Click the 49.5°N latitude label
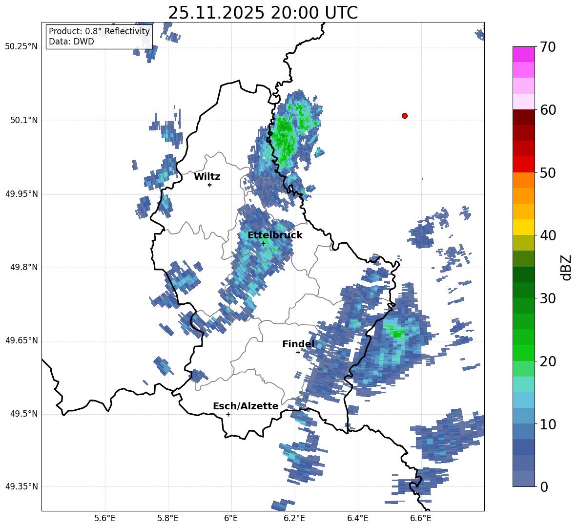This screenshot has width=578, height=528. pyautogui.click(x=24, y=414)
